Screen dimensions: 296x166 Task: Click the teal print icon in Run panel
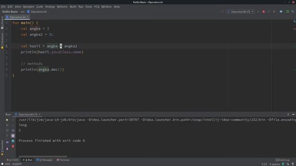(x=13, y=141)
